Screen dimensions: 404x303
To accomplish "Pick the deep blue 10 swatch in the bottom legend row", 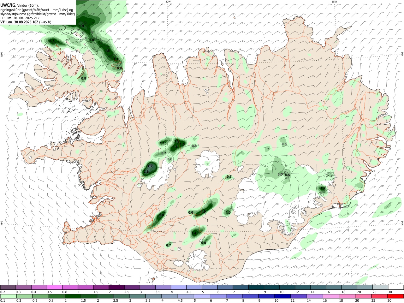I will click(282, 296).
